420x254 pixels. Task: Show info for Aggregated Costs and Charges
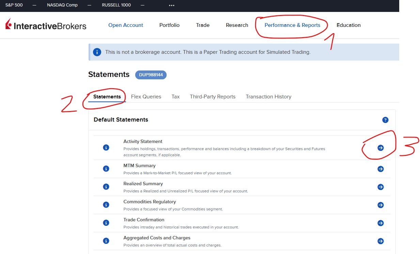point(106,241)
